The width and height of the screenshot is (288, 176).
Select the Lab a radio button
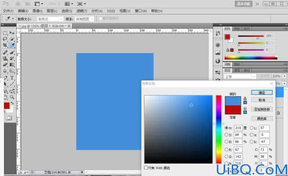coord(252,135)
